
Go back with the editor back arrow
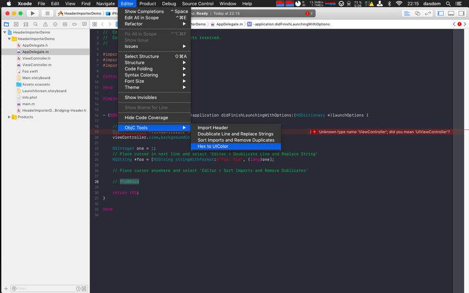pyautogui.click(x=102, y=24)
